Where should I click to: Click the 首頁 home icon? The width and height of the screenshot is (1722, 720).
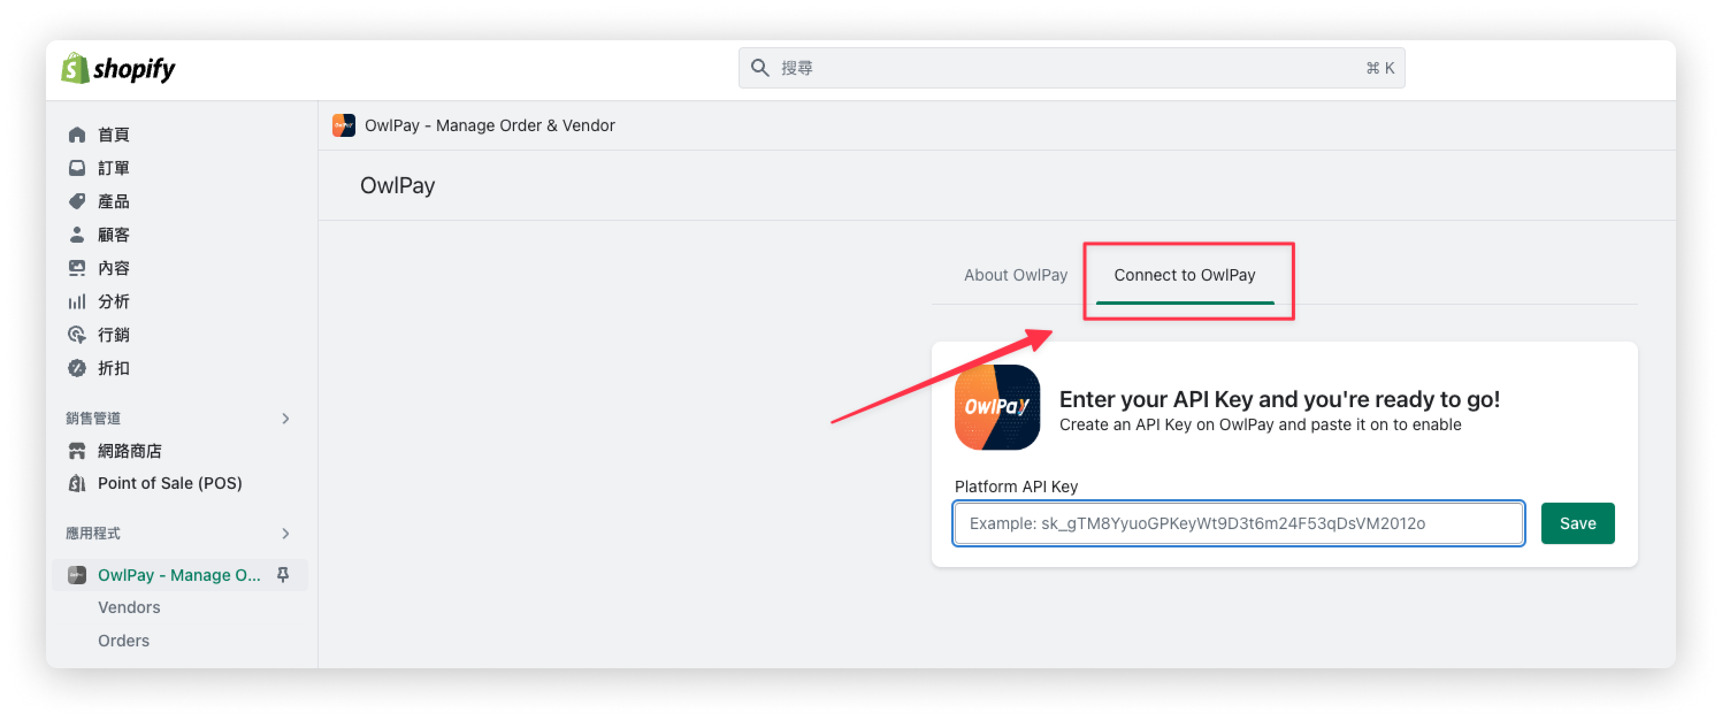(x=77, y=133)
